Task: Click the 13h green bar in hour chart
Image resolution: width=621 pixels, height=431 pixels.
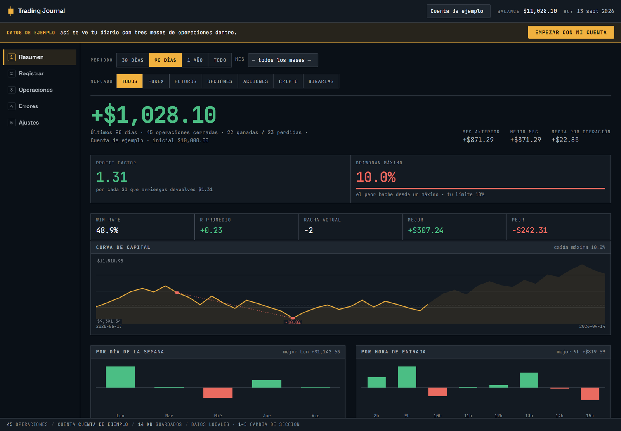Action: click(529, 380)
